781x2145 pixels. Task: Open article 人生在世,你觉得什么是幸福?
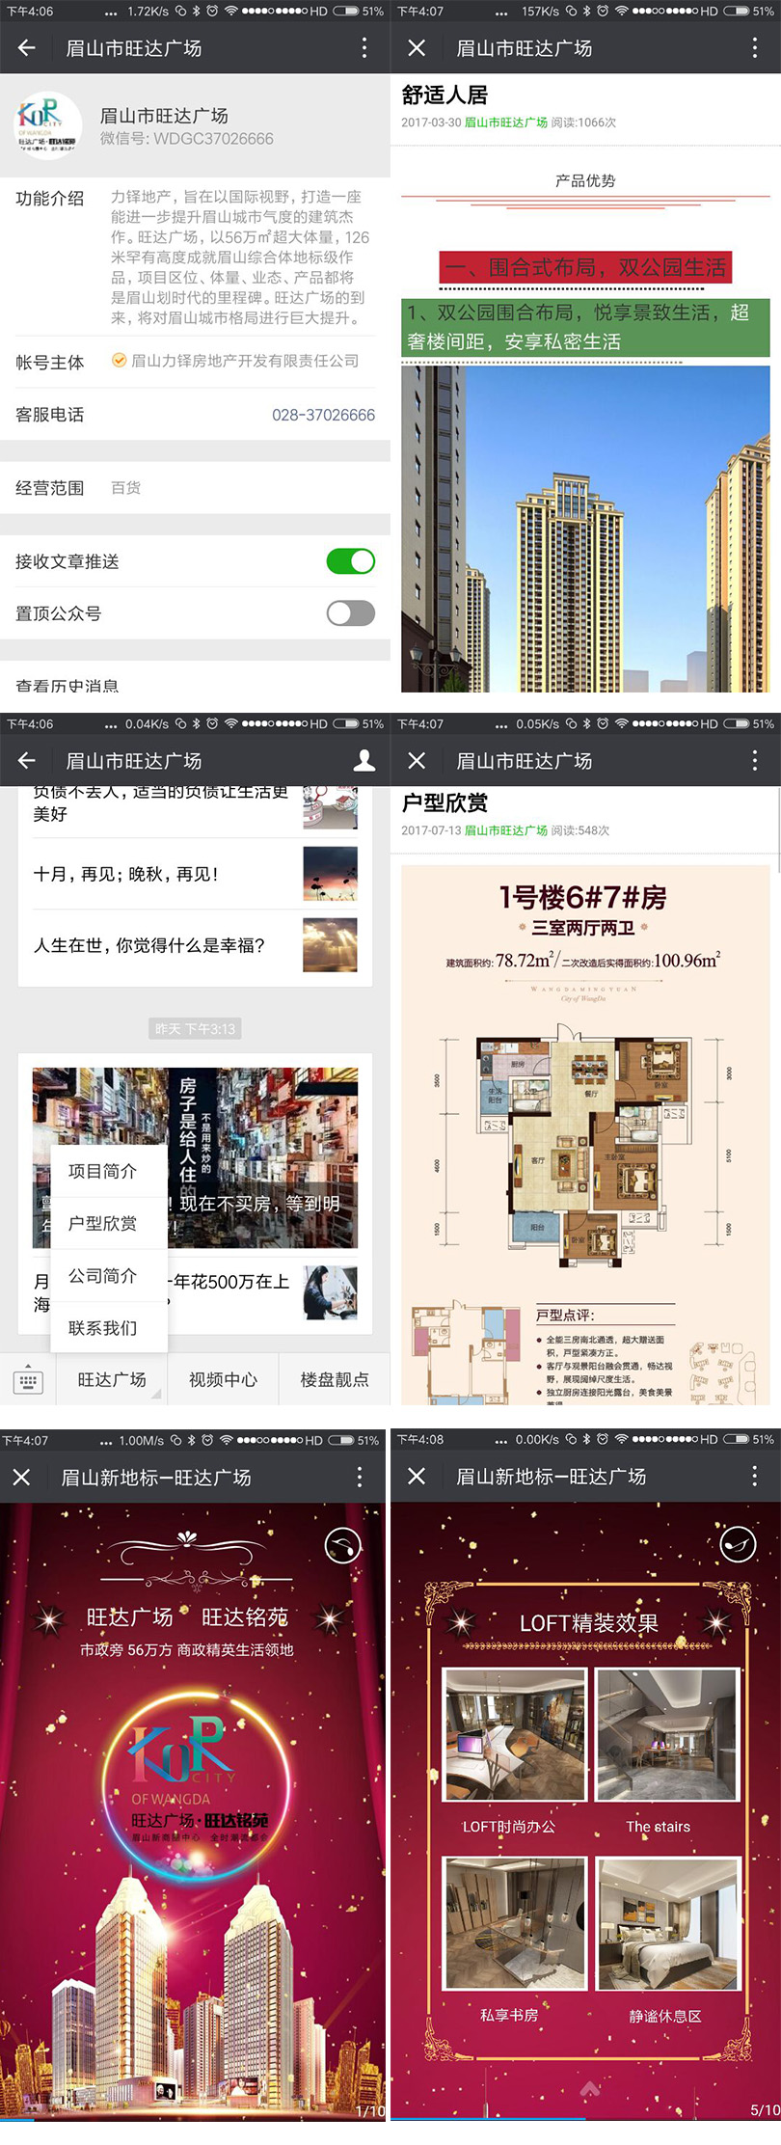click(x=149, y=945)
